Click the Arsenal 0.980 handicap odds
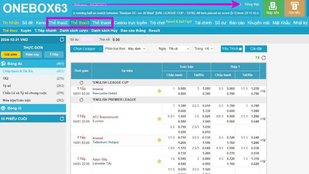The height and width of the screenshot is (174, 309). (182, 89)
